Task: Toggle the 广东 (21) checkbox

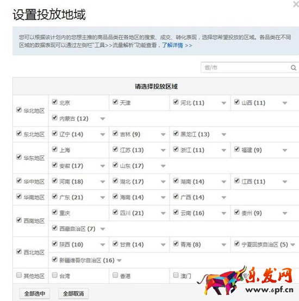Action: [x=55, y=196]
